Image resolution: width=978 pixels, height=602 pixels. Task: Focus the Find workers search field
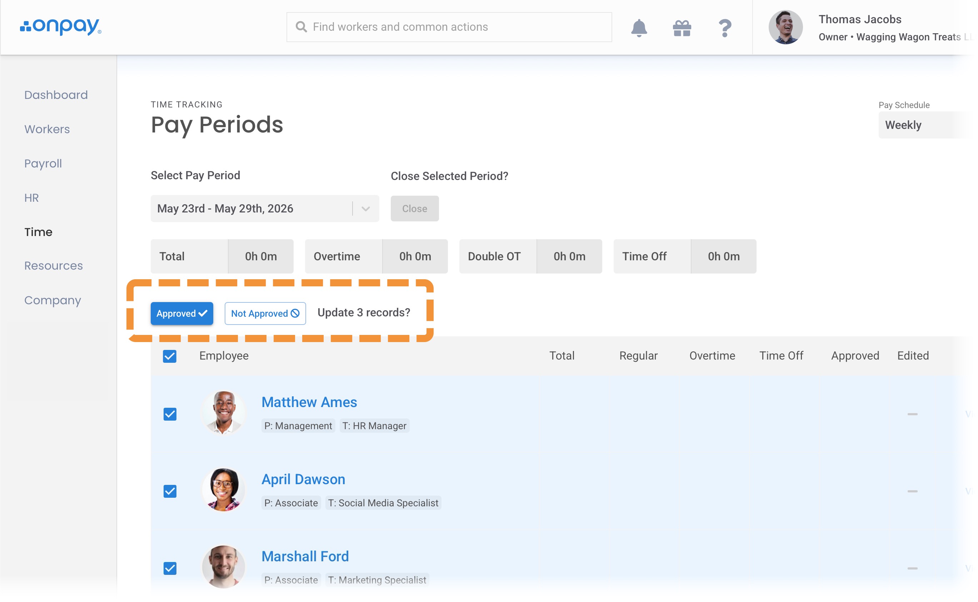click(449, 27)
